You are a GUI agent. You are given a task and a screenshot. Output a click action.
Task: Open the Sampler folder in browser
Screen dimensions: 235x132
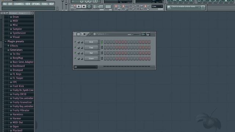[17, 29]
